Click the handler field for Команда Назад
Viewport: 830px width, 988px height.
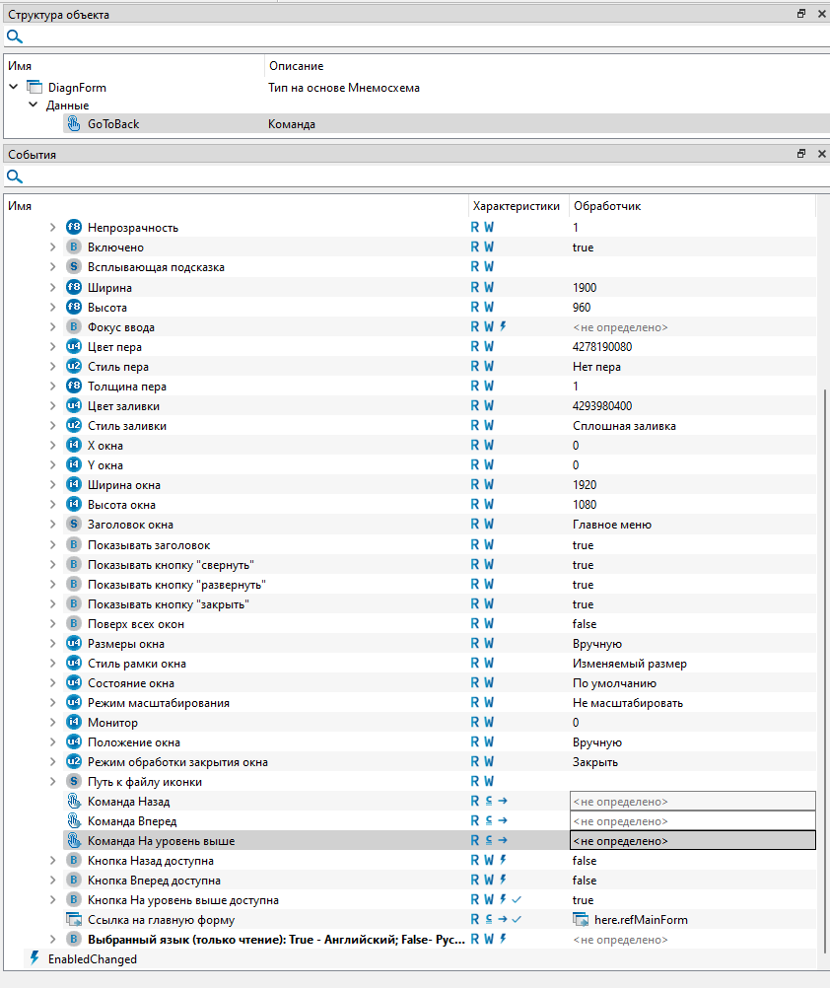coord(692,802)
